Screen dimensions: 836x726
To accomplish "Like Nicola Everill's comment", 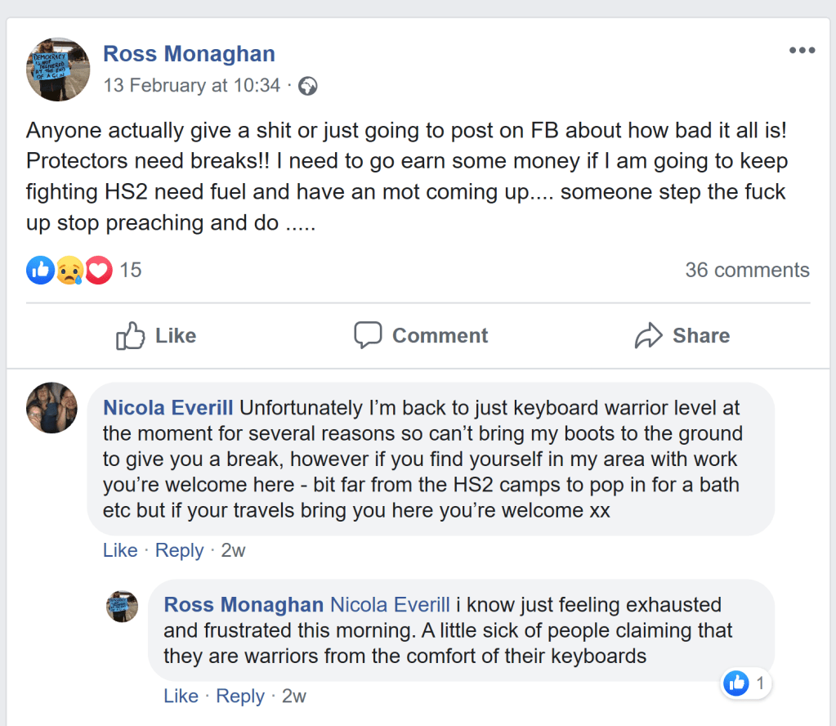I will coord(120,550).
